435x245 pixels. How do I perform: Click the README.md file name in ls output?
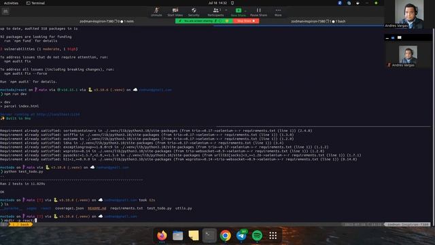pos(97,208)
